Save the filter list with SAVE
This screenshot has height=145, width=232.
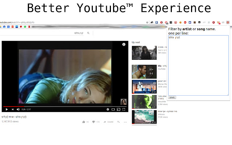172,98
